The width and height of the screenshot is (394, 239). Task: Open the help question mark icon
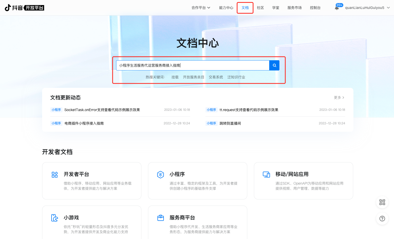pos(382,219)
